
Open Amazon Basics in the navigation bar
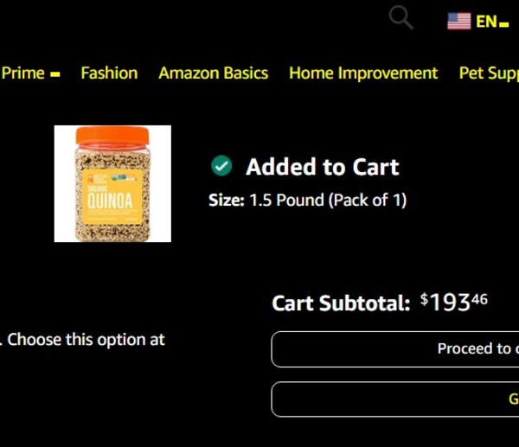coord(213,73)
